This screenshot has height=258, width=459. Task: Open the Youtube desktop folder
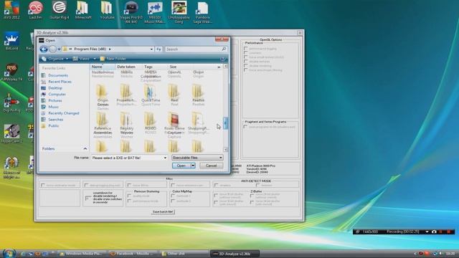coord(107,10)
